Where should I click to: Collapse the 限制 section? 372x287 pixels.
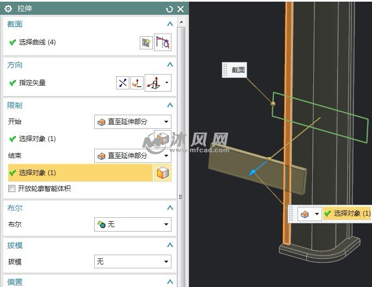(170, 105)
